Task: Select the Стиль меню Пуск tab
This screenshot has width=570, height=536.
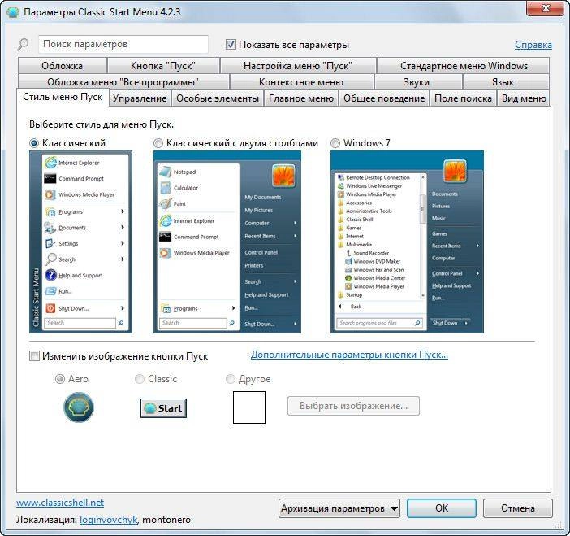Action: click(x=63, y=98)
